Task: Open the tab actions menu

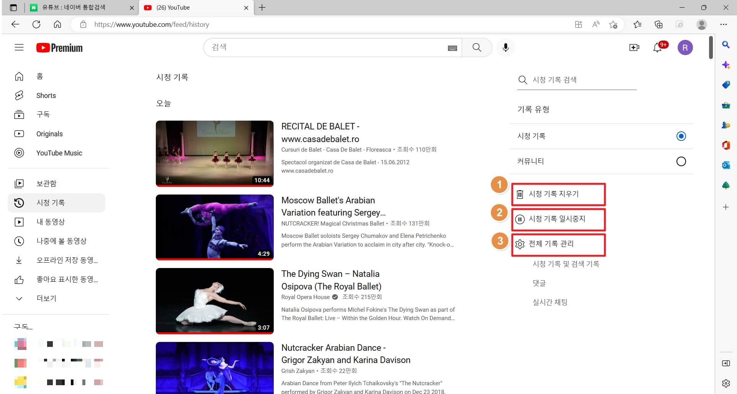Action: 13,7
